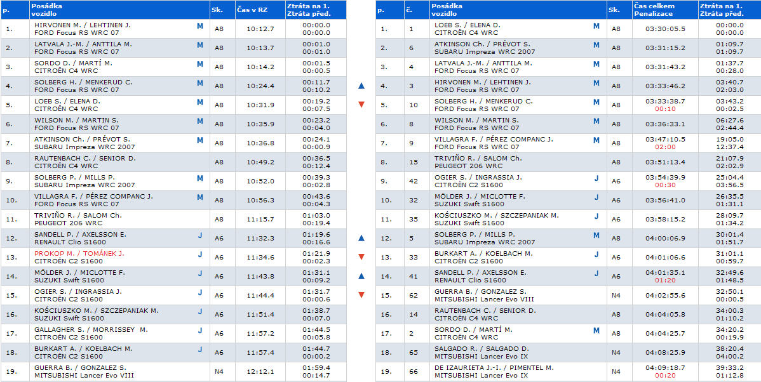Click the M badge next to first-place Hirvonen / Lehtinen
Screen dimensions: 761x382
coord(200,26)
